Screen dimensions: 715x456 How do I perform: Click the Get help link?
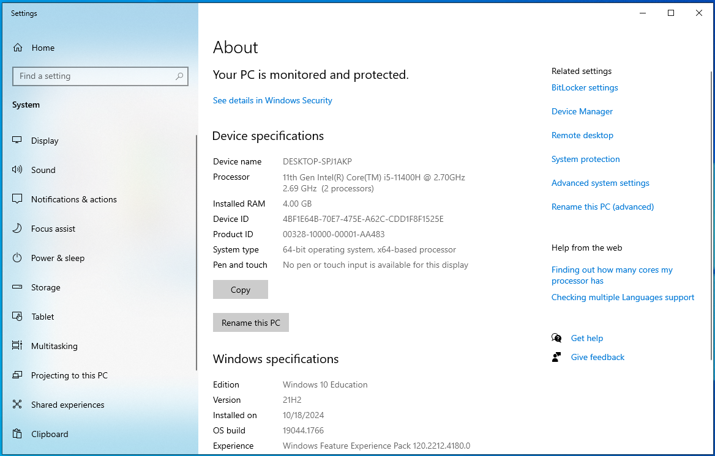pyautogui.click(x=587, y=338)
